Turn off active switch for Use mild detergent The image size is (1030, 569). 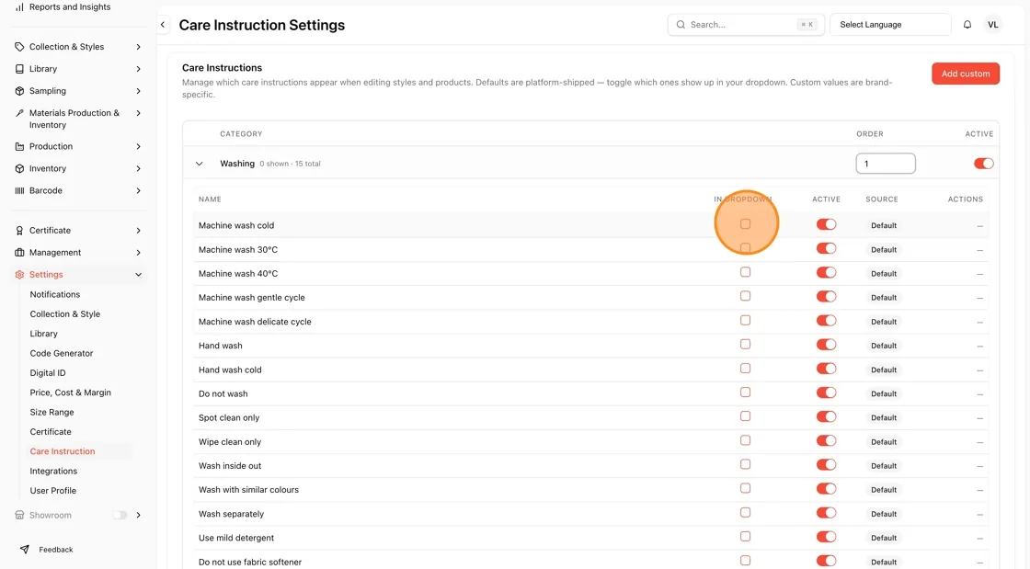pos(827,536)
